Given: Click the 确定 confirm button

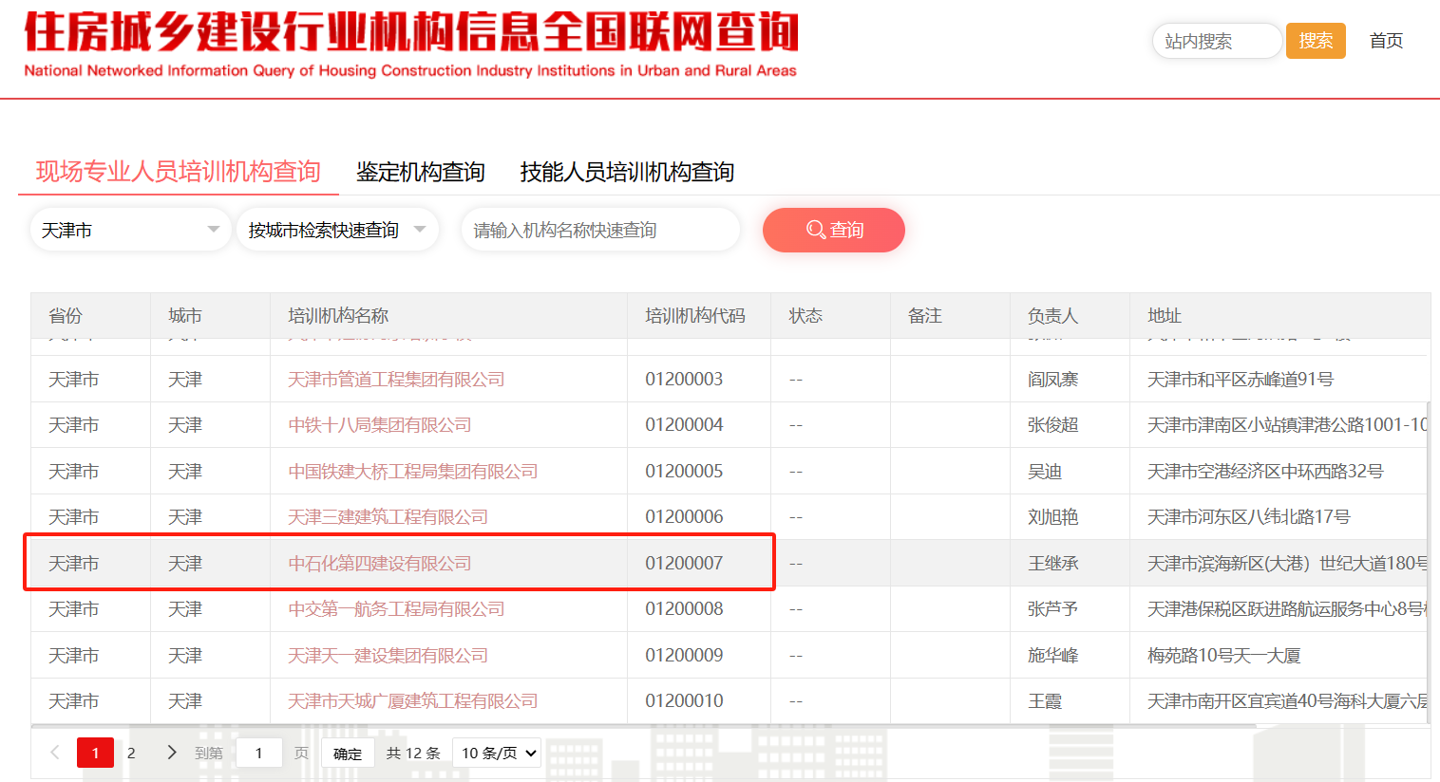Looking at the screenshot, I should (x=348, y=754).
